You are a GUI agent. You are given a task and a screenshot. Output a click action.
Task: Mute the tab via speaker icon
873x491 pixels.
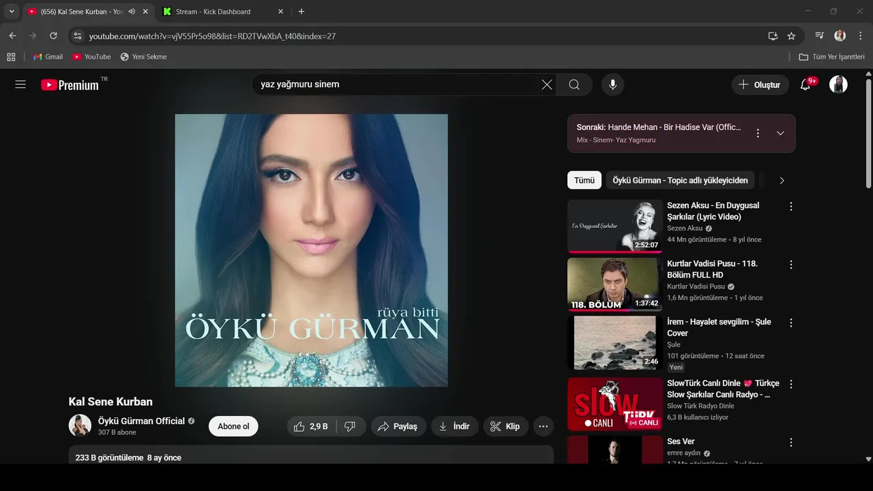point(131,12)
